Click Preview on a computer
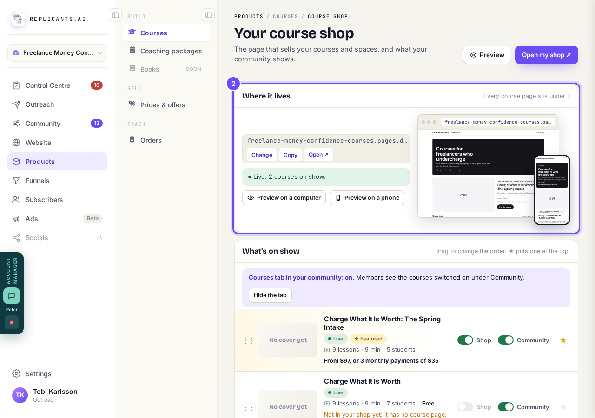Image resolution: width=595 pixels, height=418 pixels. (x=284, y=198)
